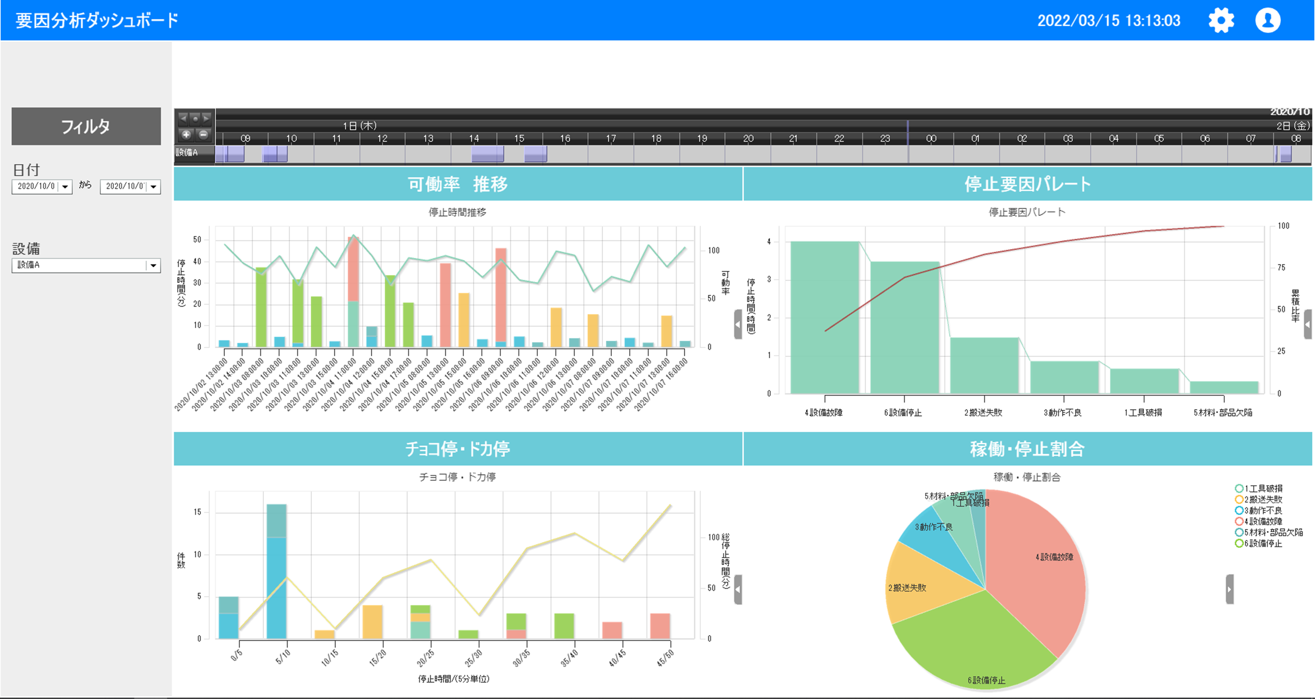Collapse the 停止時間推移 chart side panel arrow

tap(738, 324)
